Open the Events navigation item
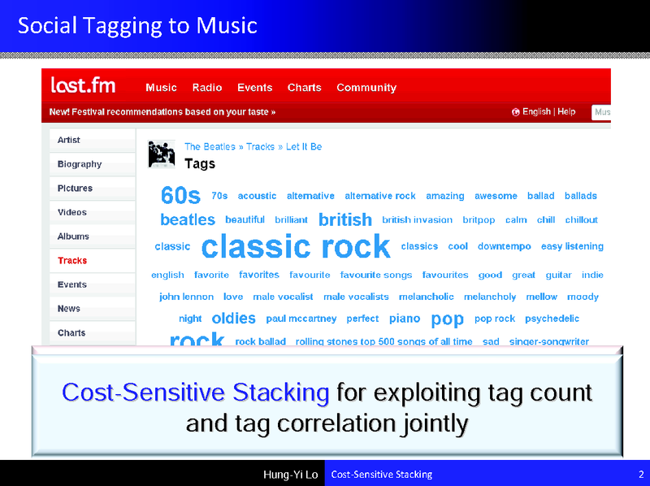This screenshot has width=650, height=486. tap(255, 88)
